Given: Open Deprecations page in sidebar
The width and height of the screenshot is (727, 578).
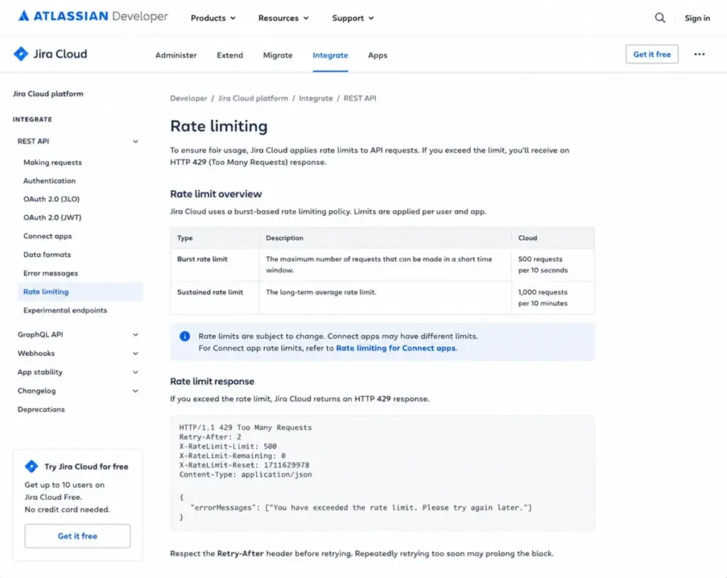Looking at the screenshot, I should coord(41,410).
